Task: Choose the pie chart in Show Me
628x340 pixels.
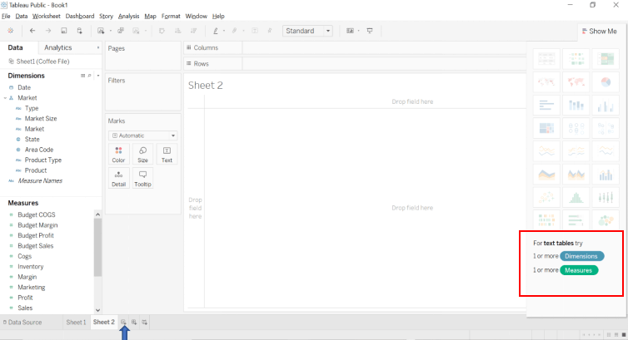Action: pos(606,82)
